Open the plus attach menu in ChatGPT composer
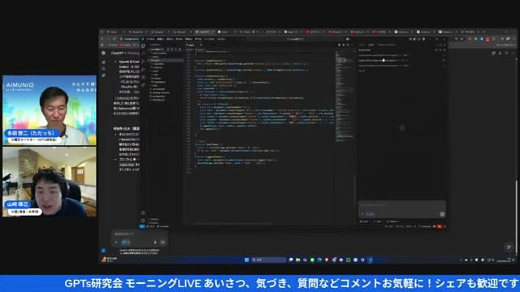This screenshot has width=520, height=292. click(116, 243)
